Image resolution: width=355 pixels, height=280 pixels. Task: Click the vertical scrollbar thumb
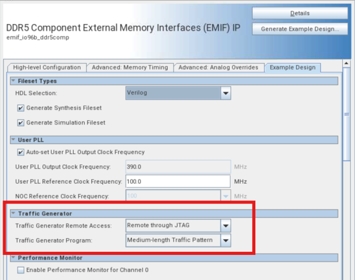tap(346, 114)
